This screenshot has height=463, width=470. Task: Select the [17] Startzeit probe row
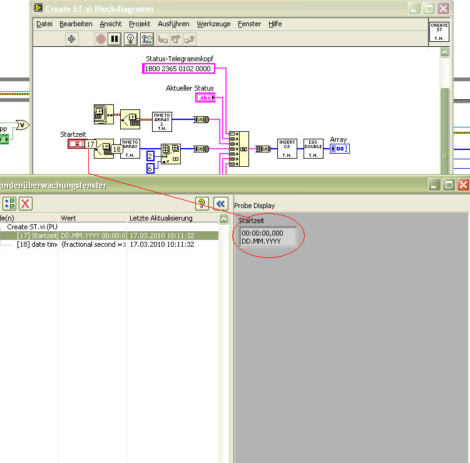(109, 236)
